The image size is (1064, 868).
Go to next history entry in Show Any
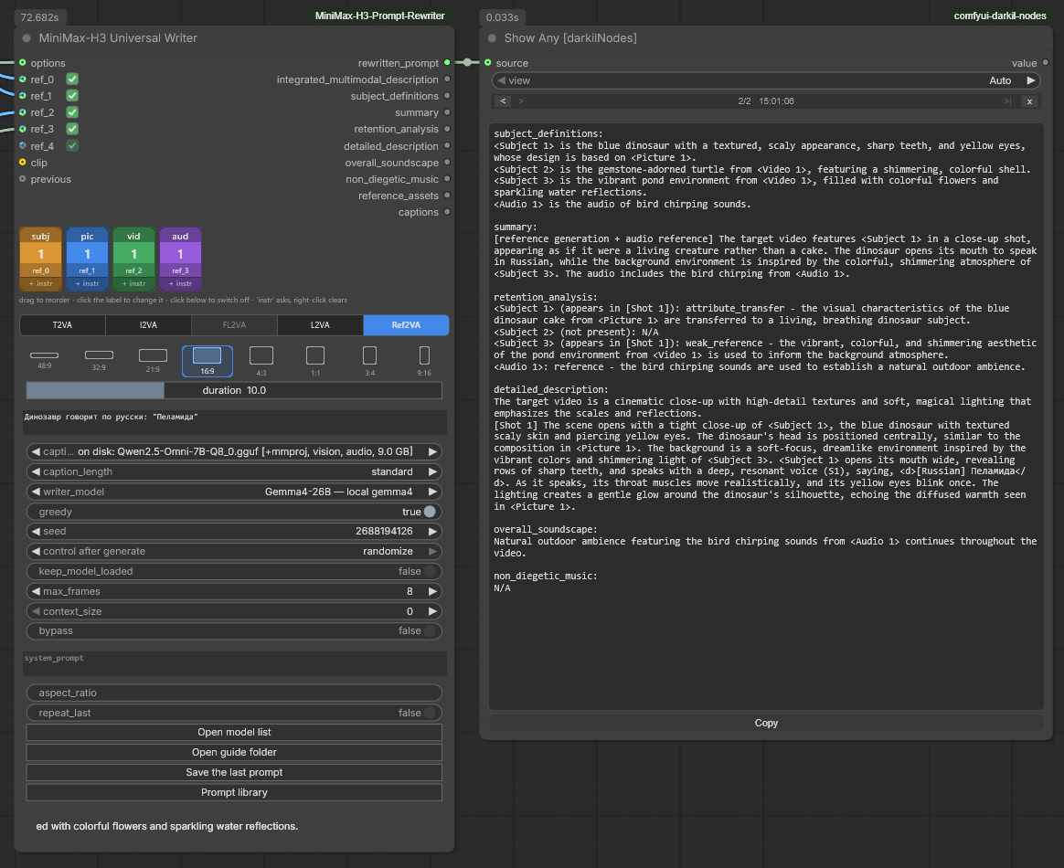tap(521, 101)
